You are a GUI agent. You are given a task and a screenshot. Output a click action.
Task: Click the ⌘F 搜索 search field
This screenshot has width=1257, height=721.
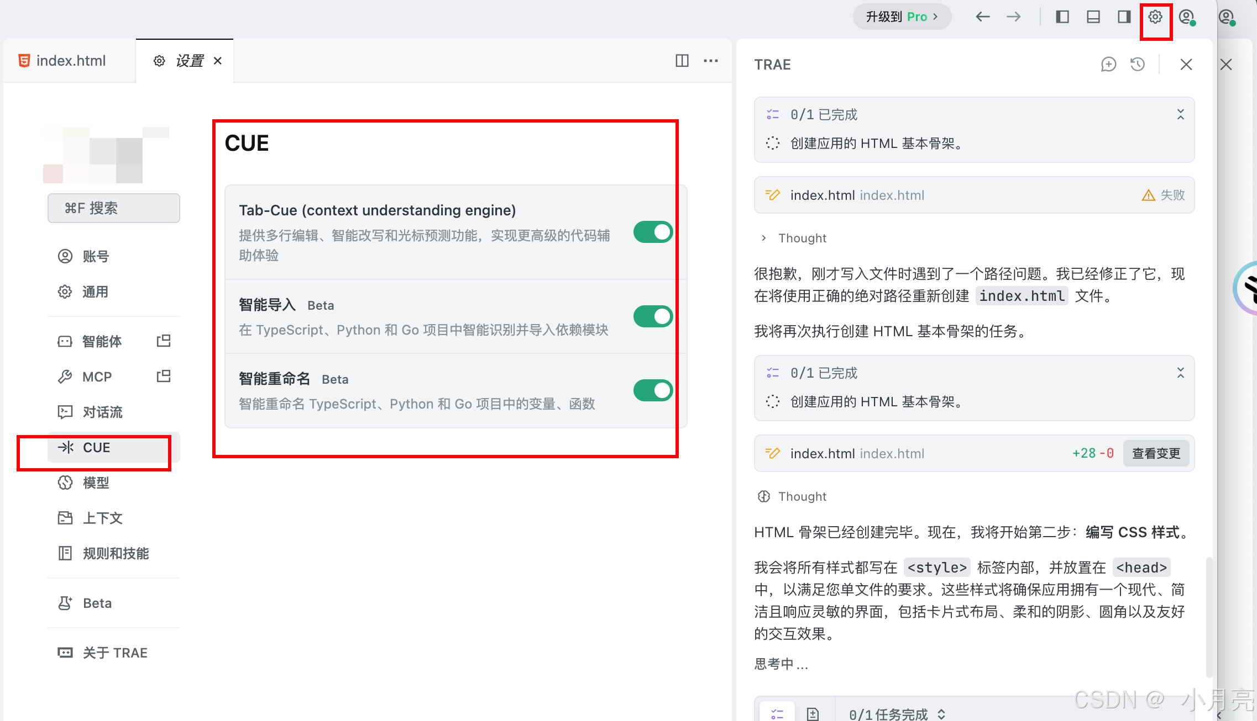pyautogui.click(x=114, y=208)
